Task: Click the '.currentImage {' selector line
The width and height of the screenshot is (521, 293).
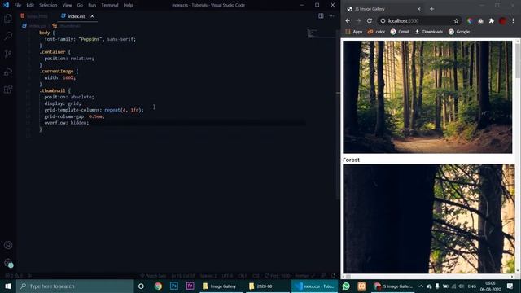Action: click(59, 71)
